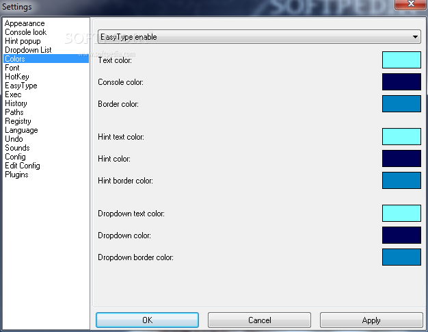The height and width of the screenshot is (332, 428).
Task: Close the Settings window
Action: (x=410, y=4)
